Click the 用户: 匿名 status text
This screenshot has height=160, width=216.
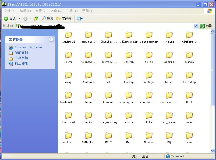140,156
